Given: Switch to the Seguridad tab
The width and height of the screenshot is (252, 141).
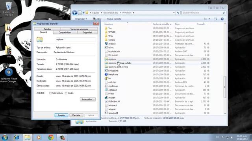Looking at the screenshot, I should click(87, 33).
